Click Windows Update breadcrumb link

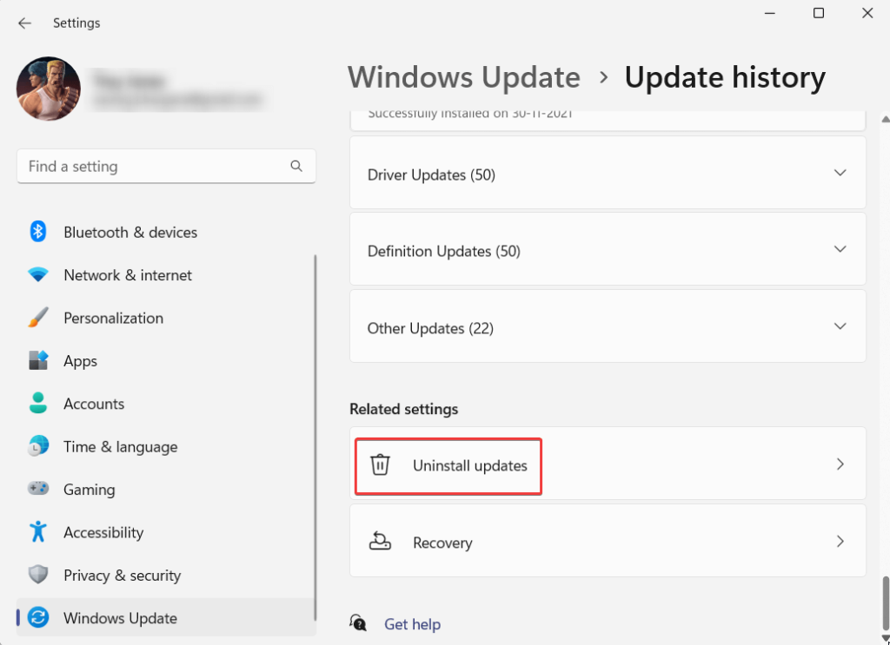point(464,77)
